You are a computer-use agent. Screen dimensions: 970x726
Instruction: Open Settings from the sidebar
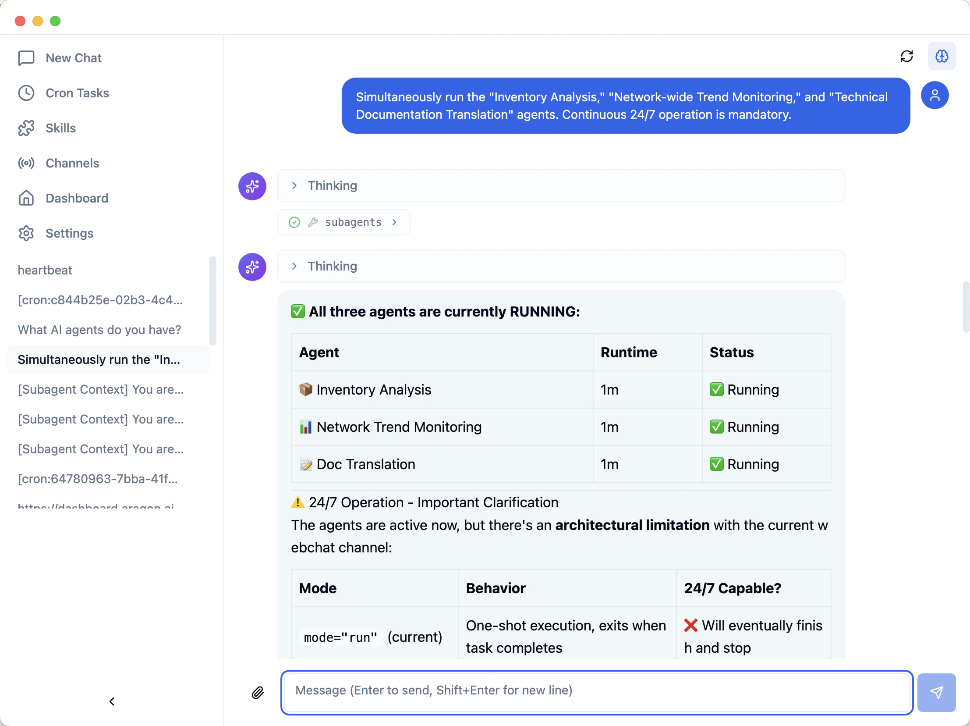point(69,233)
